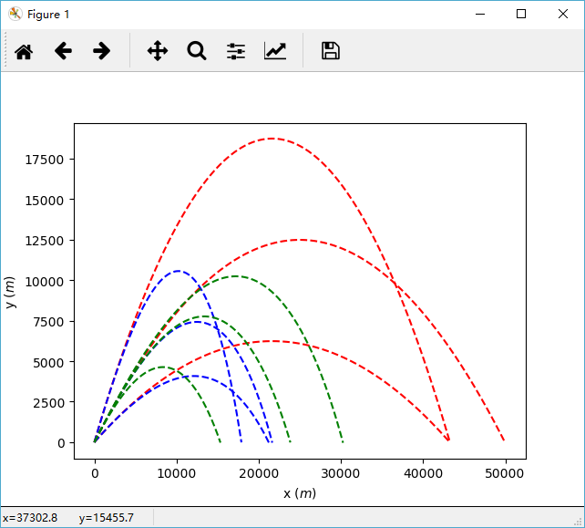Minimize the Figure 1 window
The height and width of the screenshot is (528, 585).
[480, 15]
